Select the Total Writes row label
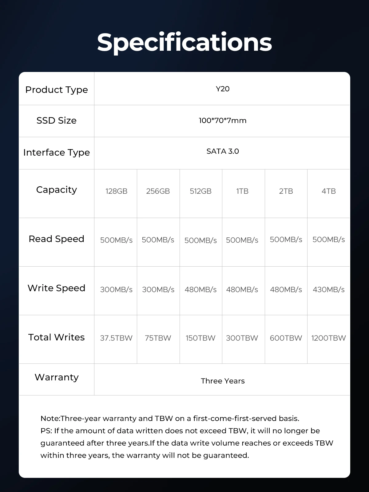The height and width of the screenshot is (492, 369). pyautogui.click(x=57, y=337)
